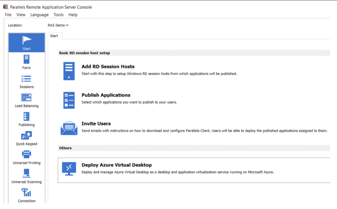Viewport: 337px width, 209px height.
Task: Select the Quick Keypad icon
Action: pos(26,136)
